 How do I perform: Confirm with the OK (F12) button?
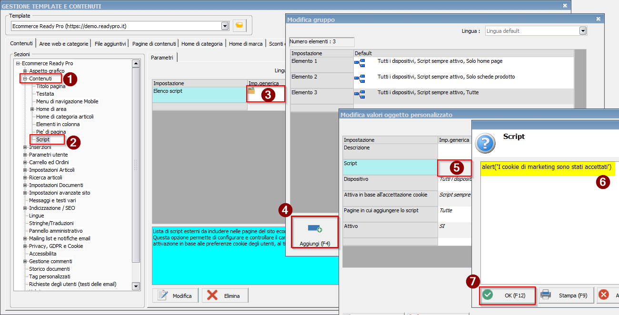pos(508,295)
